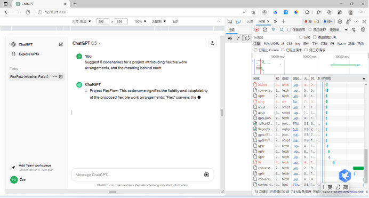Filter requests by WS
This screenshot has height=198, width=369.
point(332,44)
